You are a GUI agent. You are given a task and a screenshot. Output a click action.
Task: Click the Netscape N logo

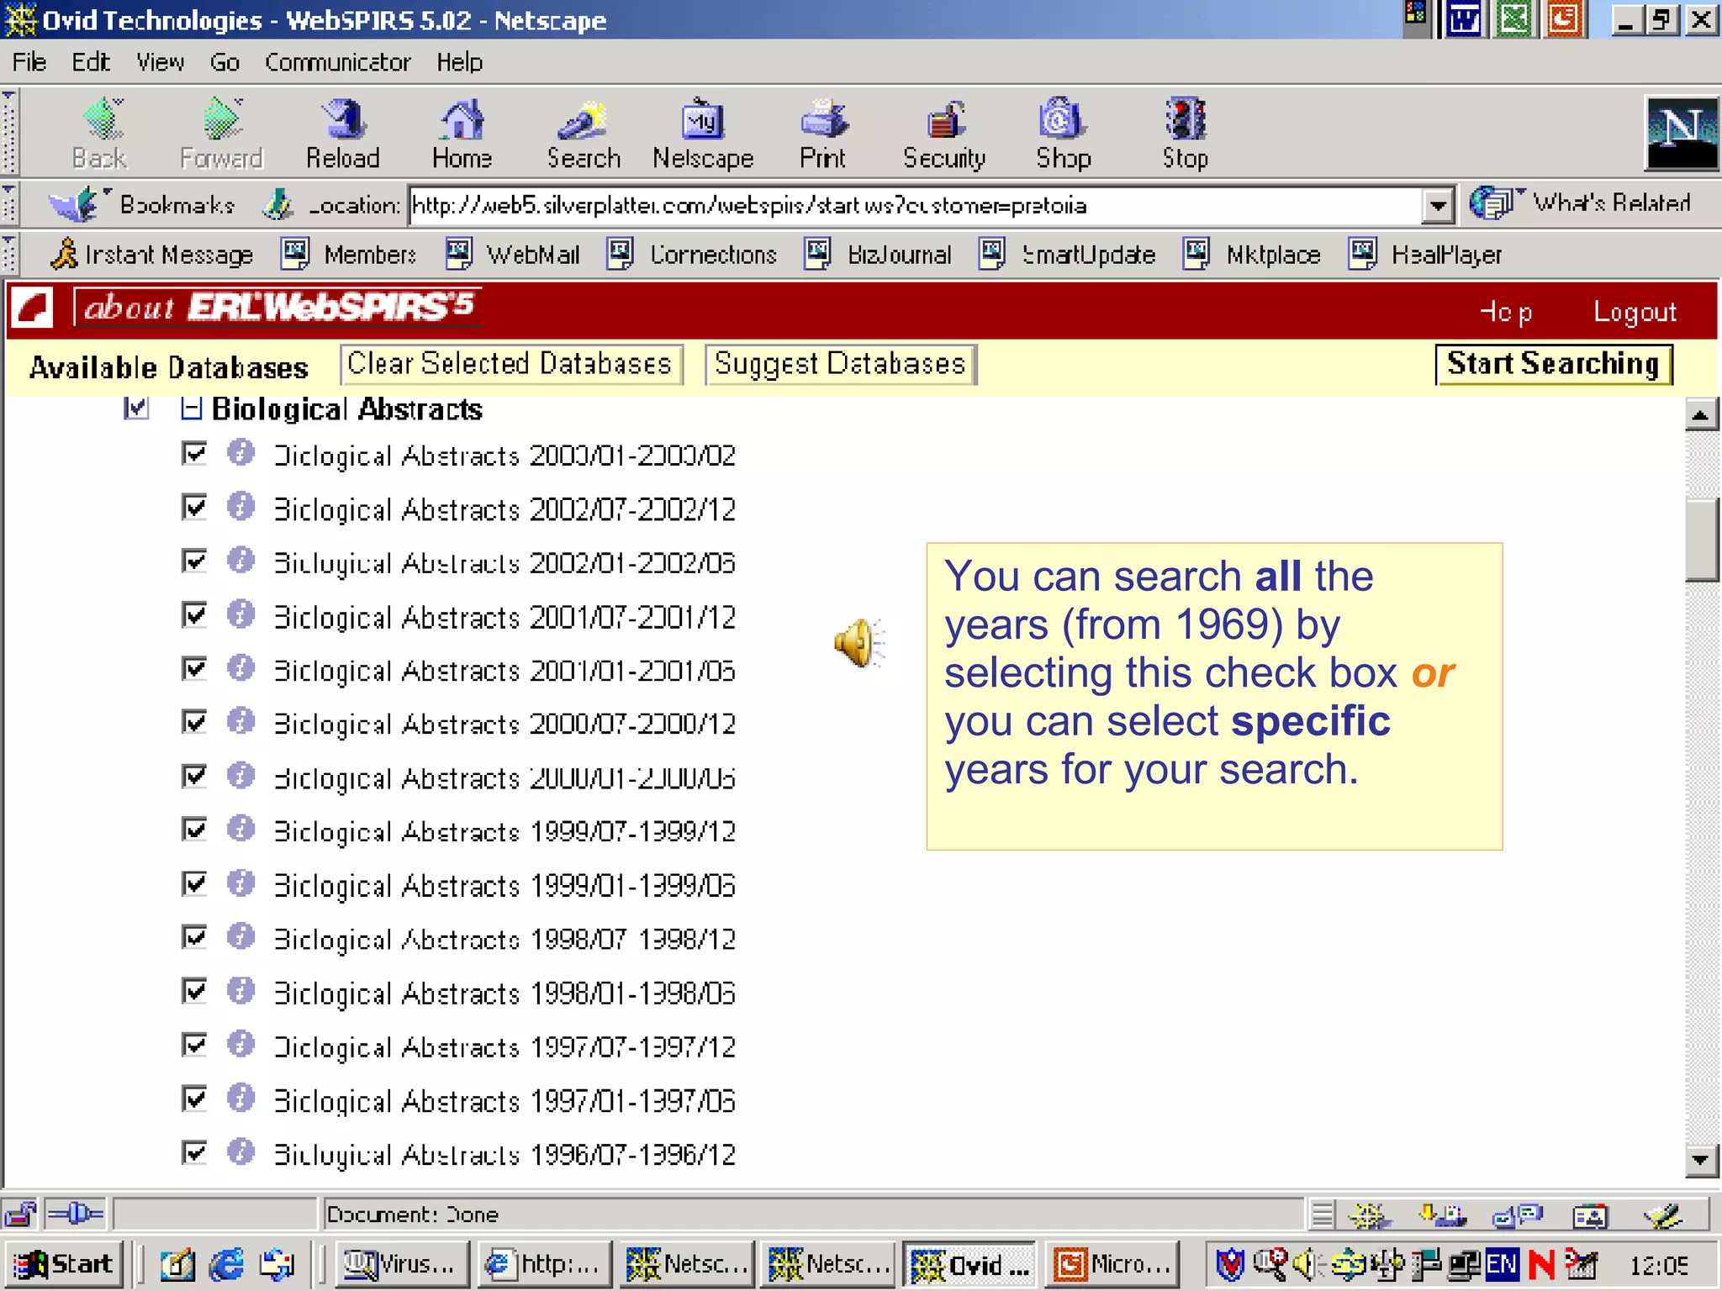click(1680, 133)
